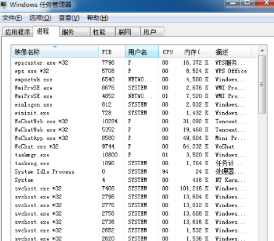
Task: Click the WPS Office description cell
Action: coord(231,71)
